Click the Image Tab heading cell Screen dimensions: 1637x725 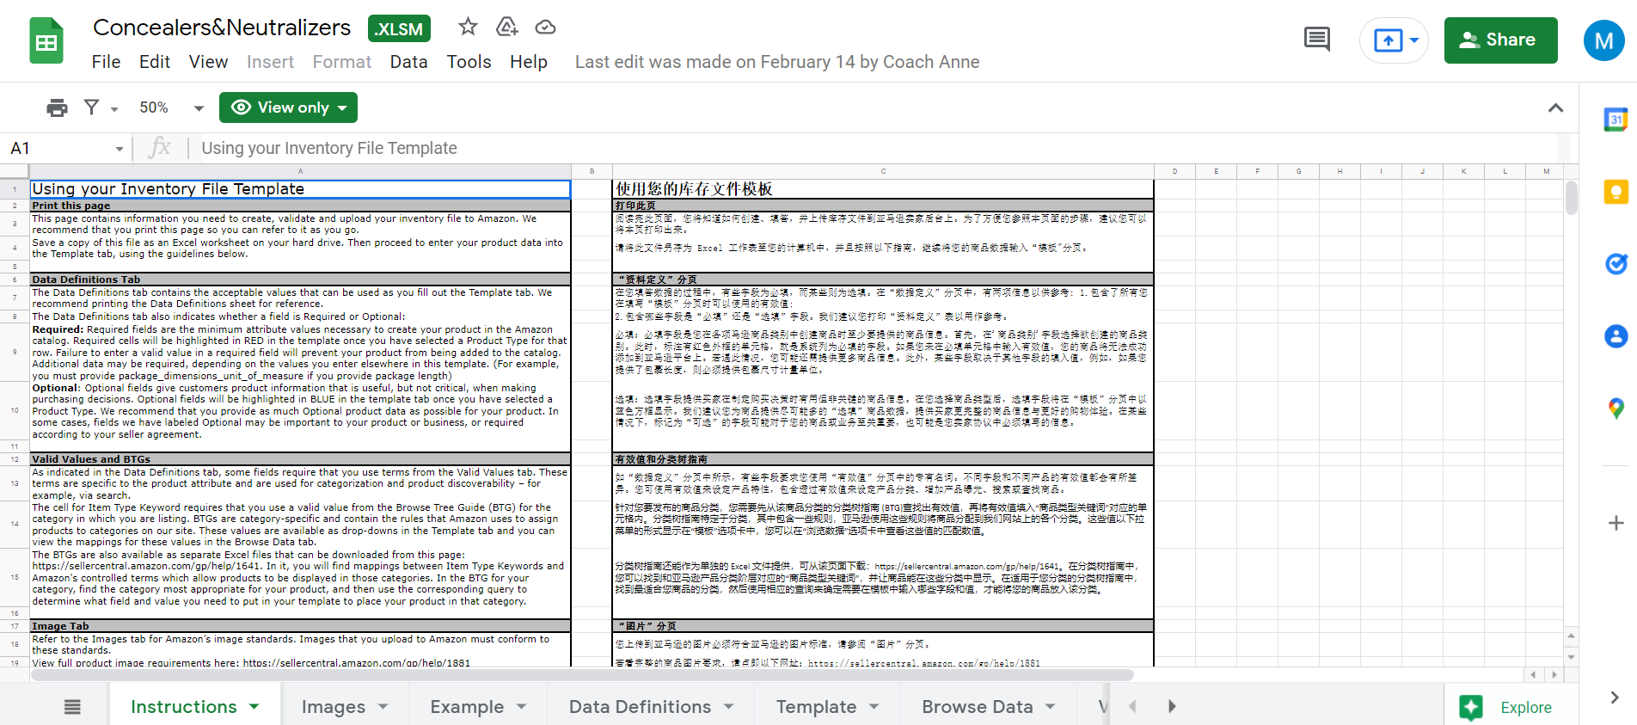pos(301,626)
